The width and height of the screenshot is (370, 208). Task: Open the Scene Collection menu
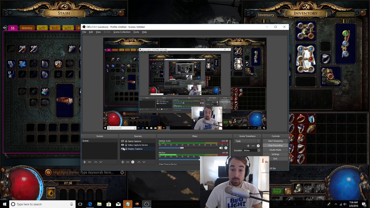pos(122,32)
